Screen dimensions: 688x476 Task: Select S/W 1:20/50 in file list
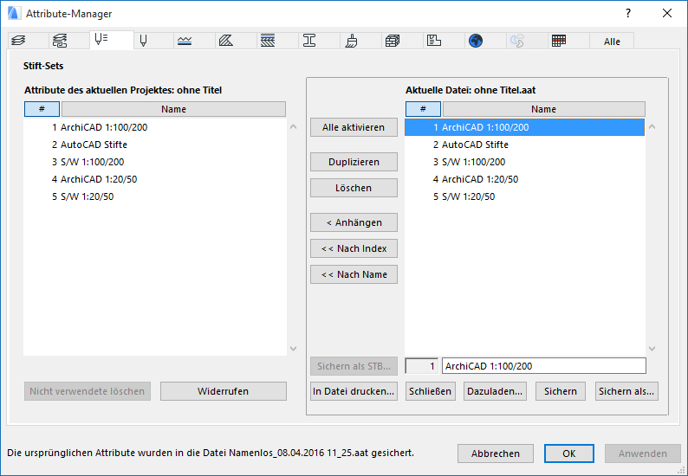point(524,196)
